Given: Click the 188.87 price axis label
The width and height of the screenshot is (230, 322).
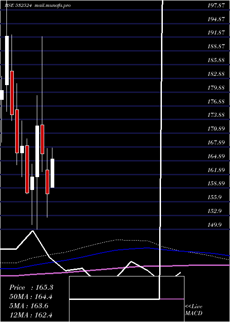Looking at the screenshot, I should click(216, 46).
